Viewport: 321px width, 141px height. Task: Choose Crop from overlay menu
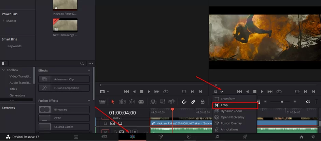click(x=235, y=105)
